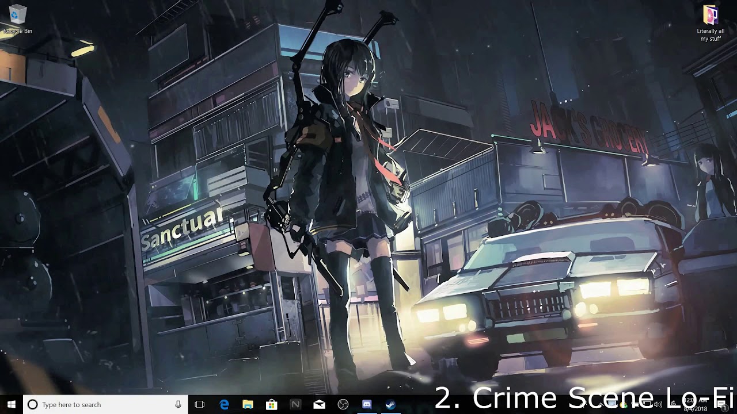Open the Microsoft Store taskbar icon

point(272,405)
